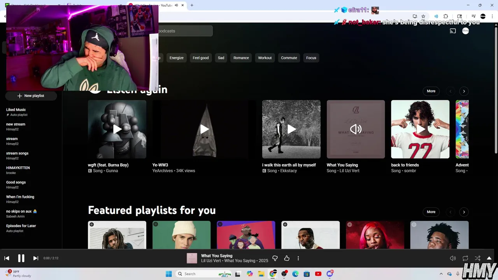Screen dimensions: 498x280
Task: Dislike What You Saying in player bar
Action: point(275,258)
